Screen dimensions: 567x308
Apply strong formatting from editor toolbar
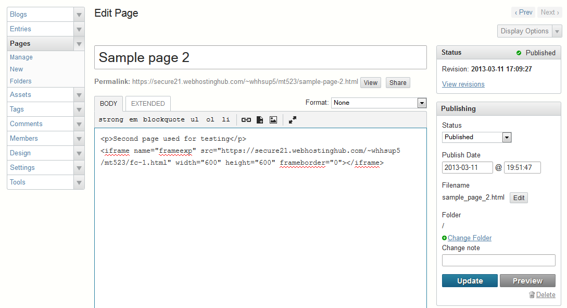click(x=111, y=120)
